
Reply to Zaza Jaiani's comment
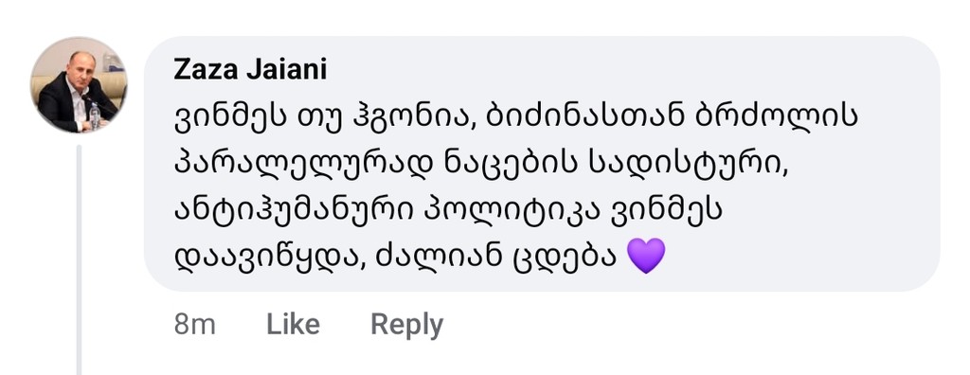[x=407, y=325]
